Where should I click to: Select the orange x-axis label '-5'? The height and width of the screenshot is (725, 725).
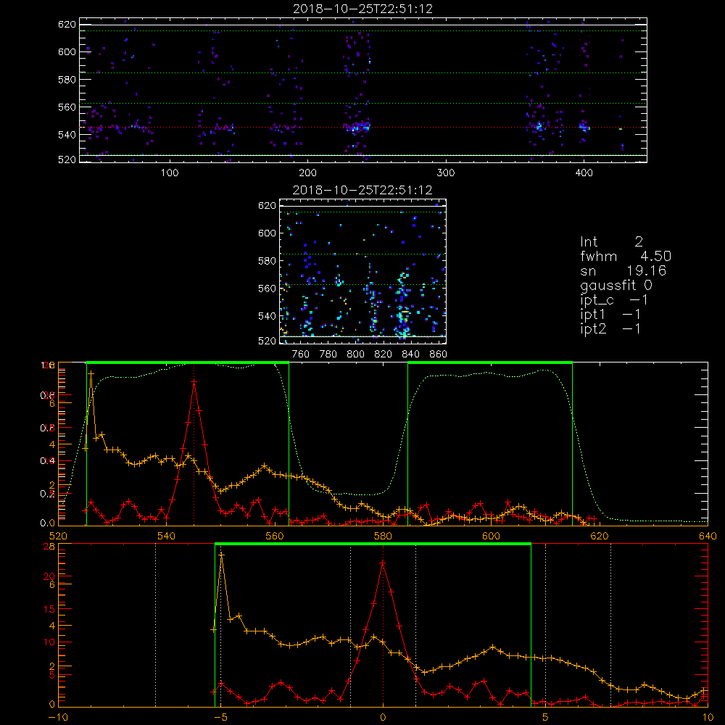tap(220, 718)
